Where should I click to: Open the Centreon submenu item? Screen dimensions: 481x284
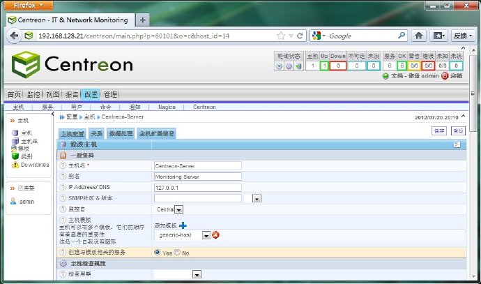[204, 107]
